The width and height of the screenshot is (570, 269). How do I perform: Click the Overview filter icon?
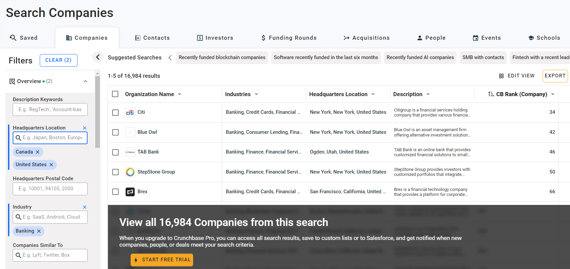(12, 81)
